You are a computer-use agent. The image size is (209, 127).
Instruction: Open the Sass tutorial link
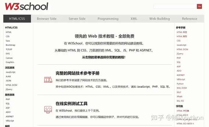pyautogui.click(x=8, y=41)
